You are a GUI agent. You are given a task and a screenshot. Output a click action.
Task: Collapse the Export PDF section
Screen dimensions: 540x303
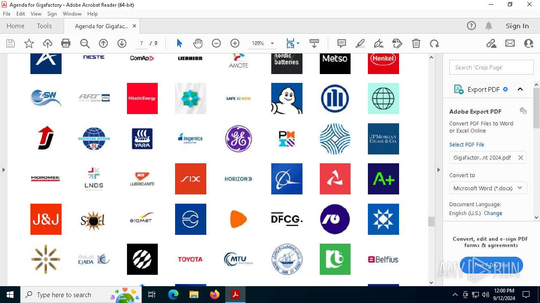[520, 89]
